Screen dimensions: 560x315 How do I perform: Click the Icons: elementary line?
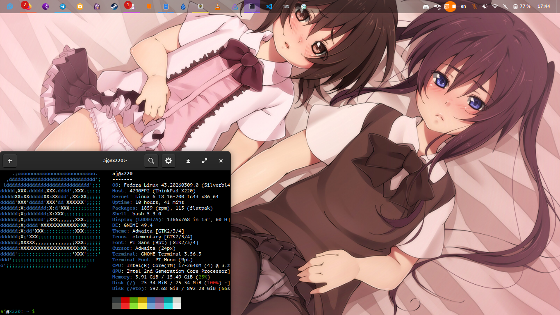[x=152, y=237]
